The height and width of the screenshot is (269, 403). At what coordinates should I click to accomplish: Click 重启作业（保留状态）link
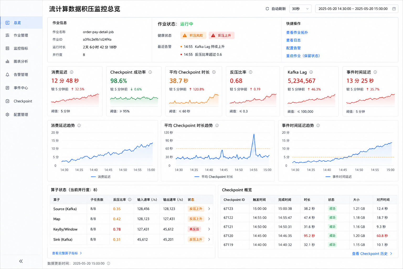(x=303, y=56)
